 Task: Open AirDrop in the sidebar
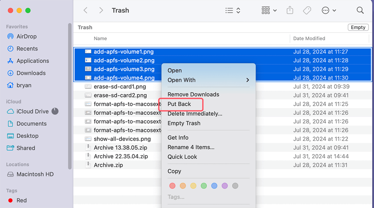click(26, 37)
